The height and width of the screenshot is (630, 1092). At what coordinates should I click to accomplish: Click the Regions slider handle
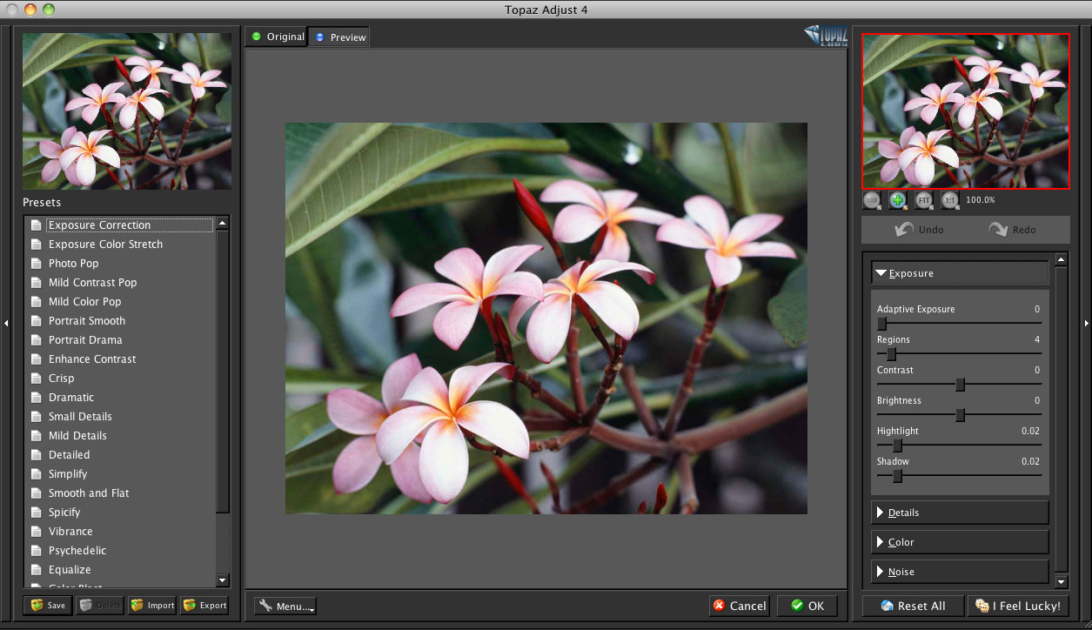tap(891, 354)
